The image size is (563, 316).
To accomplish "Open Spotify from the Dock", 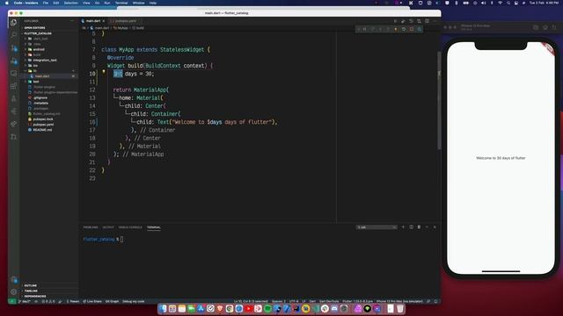I will pos(267,308).
